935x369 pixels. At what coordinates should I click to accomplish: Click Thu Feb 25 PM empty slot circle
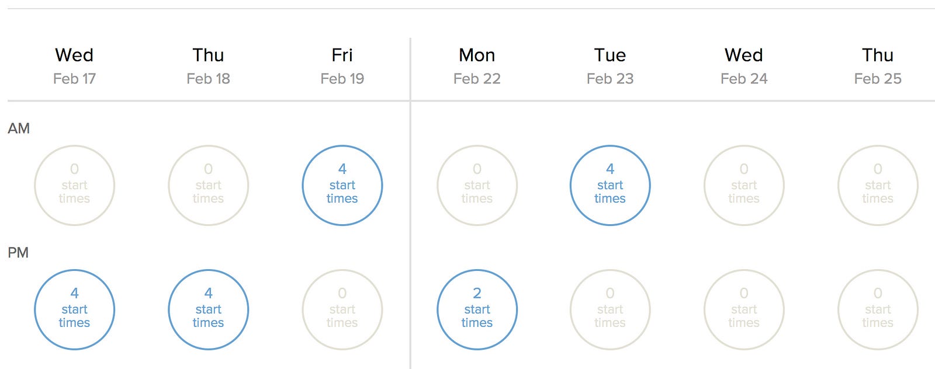(x=878, y=309)
